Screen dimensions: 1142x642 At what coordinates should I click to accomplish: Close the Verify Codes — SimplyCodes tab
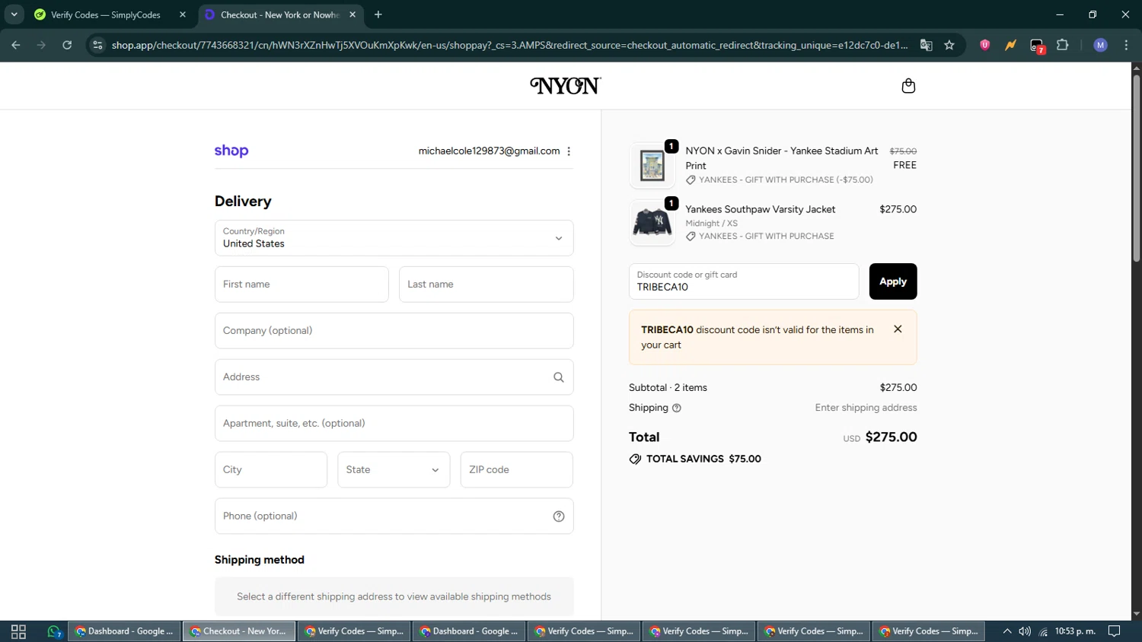(x=183, y=14)
